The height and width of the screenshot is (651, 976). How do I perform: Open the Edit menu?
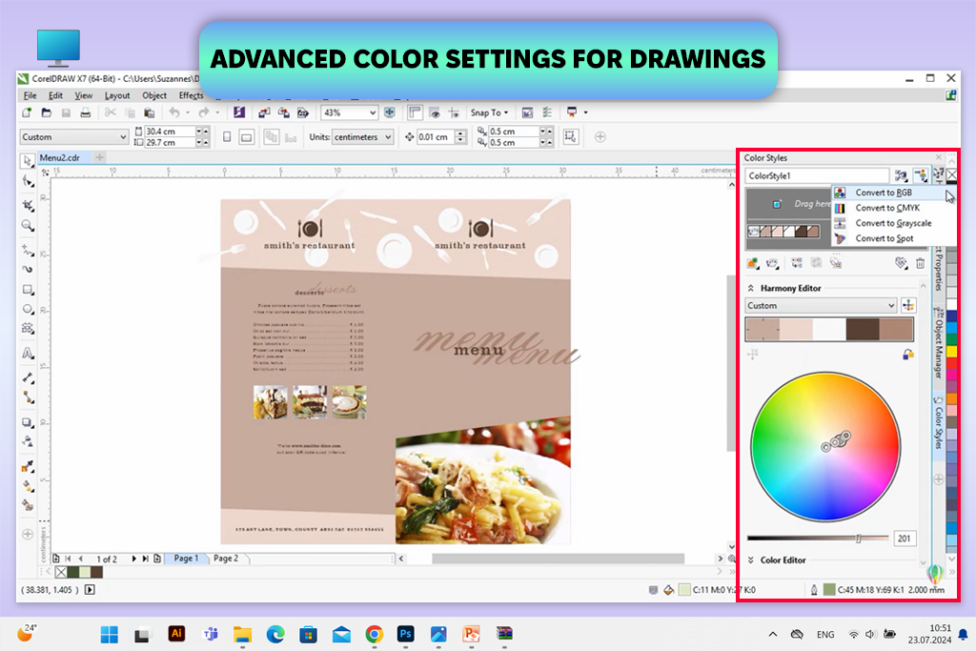[x=55, y=95]
